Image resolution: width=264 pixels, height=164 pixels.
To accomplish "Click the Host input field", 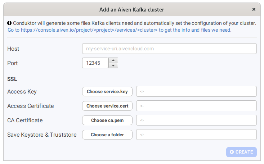I will (x=169, y=49).
